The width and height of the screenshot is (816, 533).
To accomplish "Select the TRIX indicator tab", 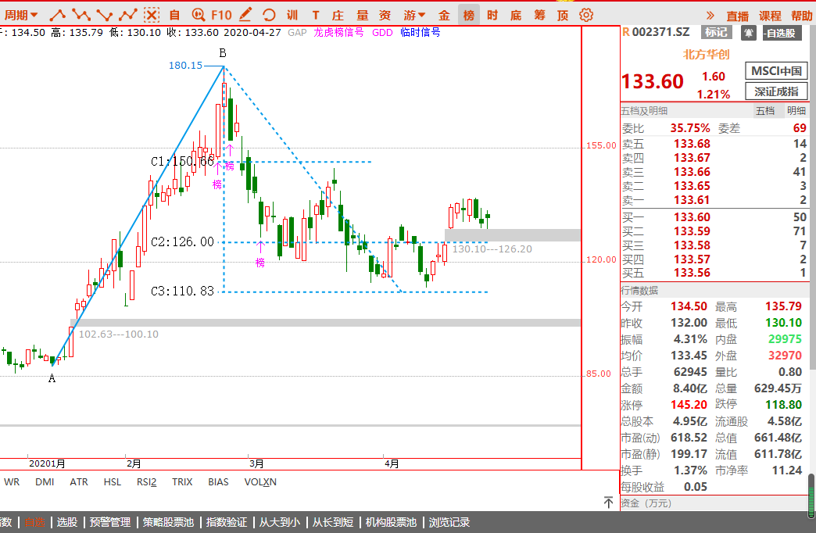I will [x=182, y=482].
